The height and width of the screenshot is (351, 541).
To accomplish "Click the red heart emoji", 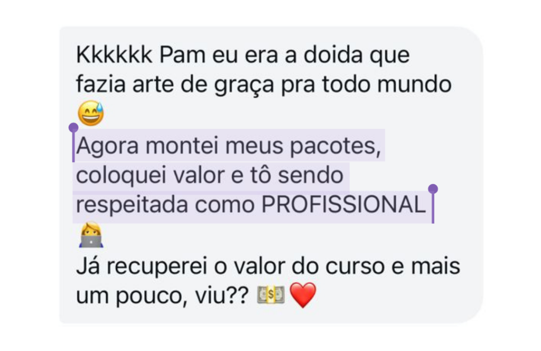I will [x=303, y=295].
